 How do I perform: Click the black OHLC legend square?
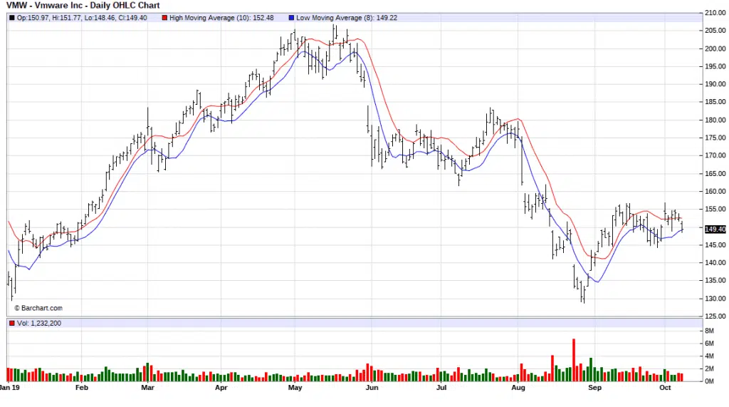click(x=11, y=17)
